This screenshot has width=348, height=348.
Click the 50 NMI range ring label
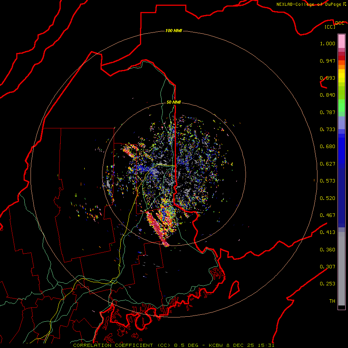point(174,102)
